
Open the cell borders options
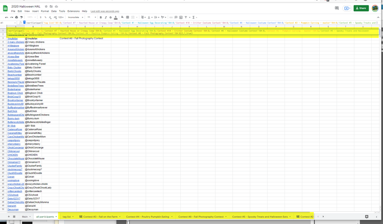(x=128, y=17)
